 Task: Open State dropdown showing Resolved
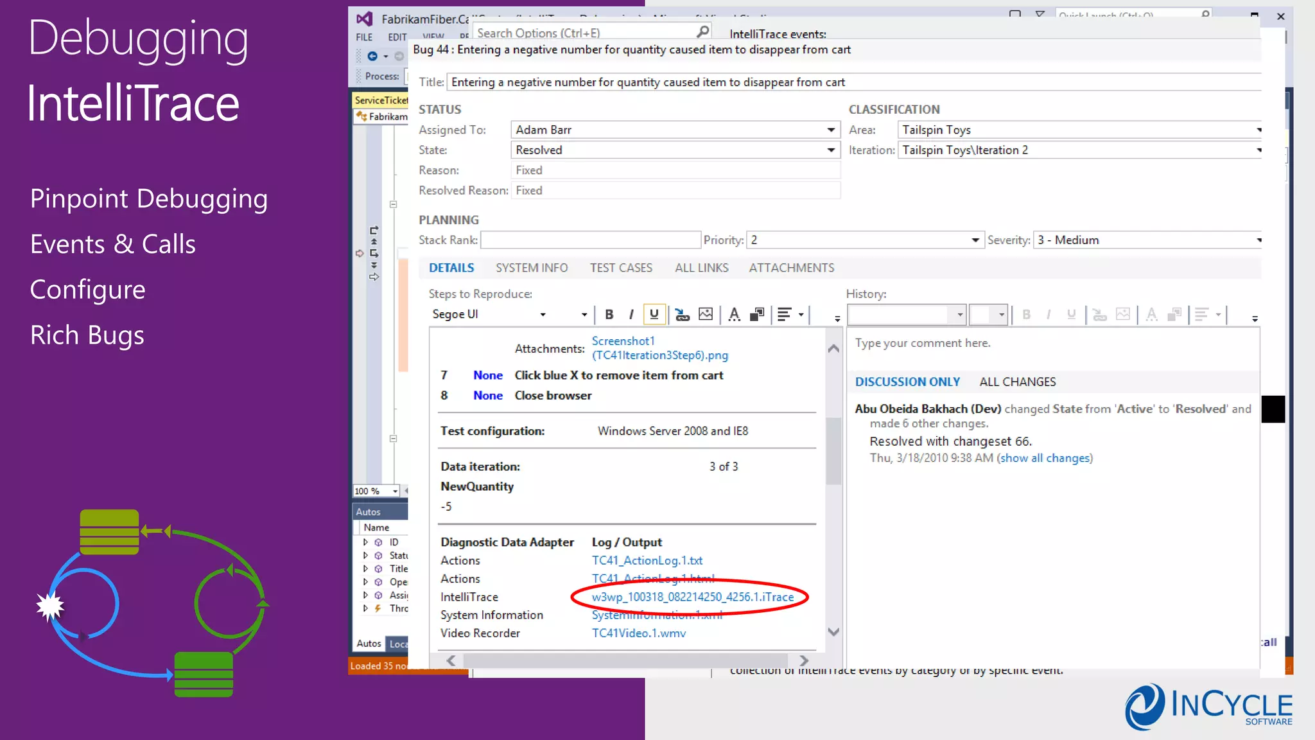(x=831, y=150)
